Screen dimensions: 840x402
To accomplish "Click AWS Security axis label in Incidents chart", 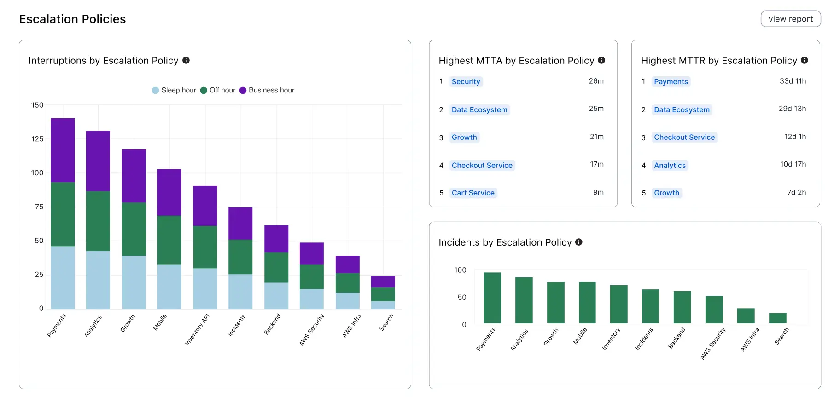I will 713,343.
